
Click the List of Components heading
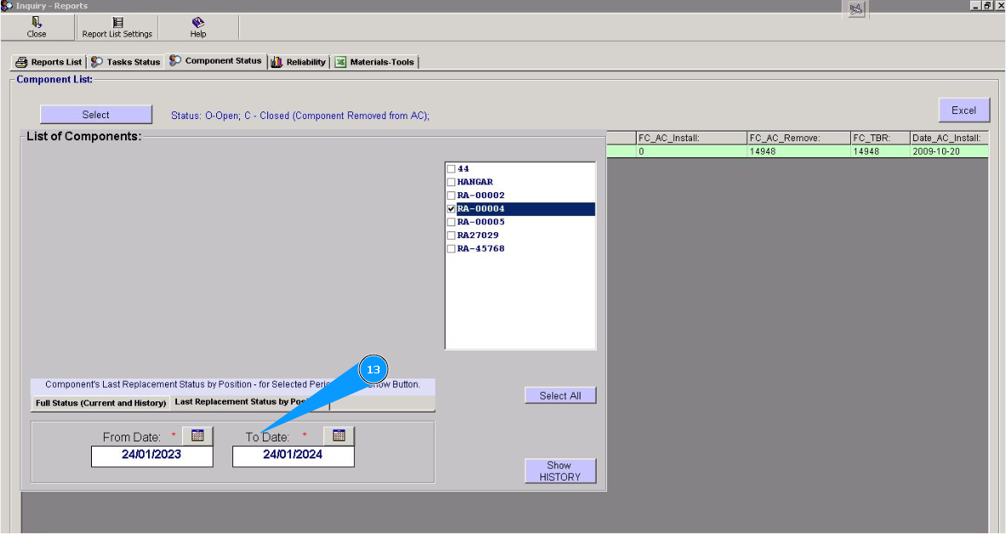(x=83, y=136)
